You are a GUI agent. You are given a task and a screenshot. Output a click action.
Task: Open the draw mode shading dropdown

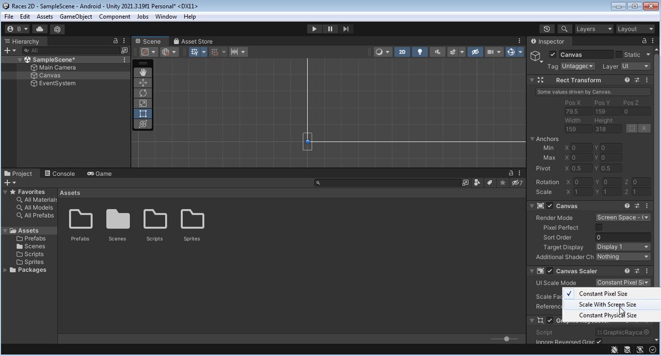[382, 52]
